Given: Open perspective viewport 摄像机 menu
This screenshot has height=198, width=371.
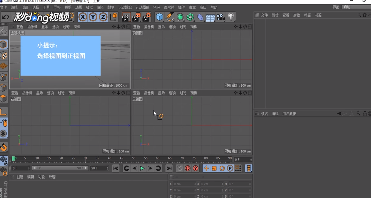Looking at the screenshot, I should coord(32,27).
